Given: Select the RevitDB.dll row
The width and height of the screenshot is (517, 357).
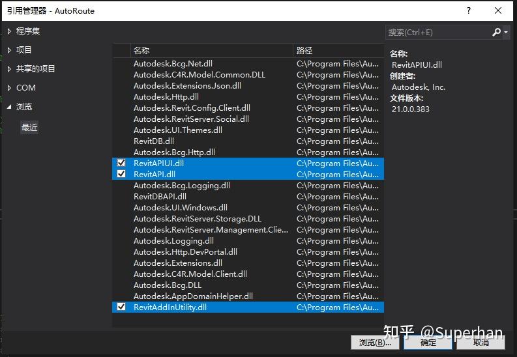Looking at the screenshot, I should 248,141.
